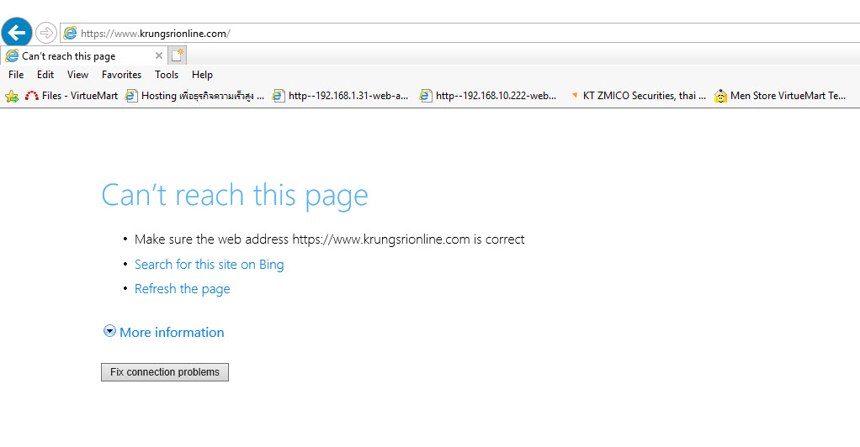Click the "Can't reach this page" heading

[235, 195]
